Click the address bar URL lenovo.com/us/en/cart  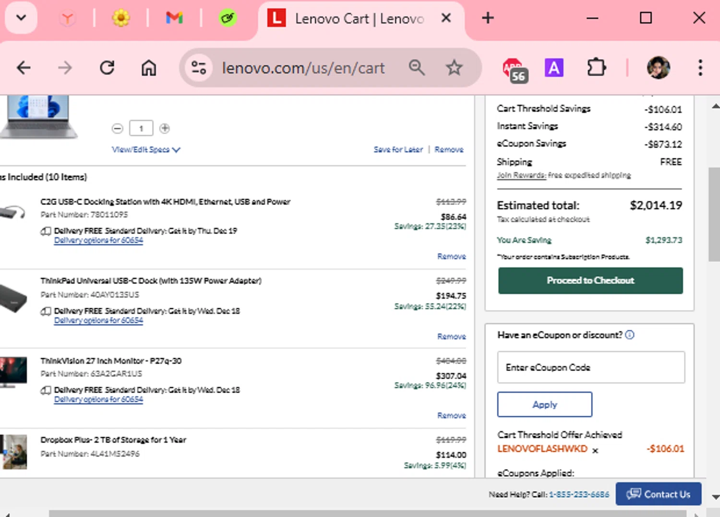(303, 68)
